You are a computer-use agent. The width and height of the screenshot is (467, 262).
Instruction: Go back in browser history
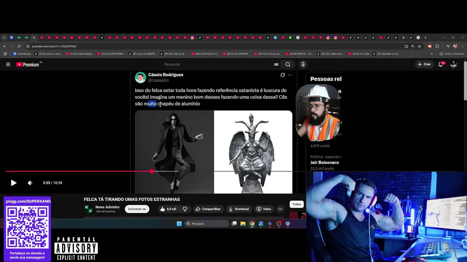(x=4, y=46)
